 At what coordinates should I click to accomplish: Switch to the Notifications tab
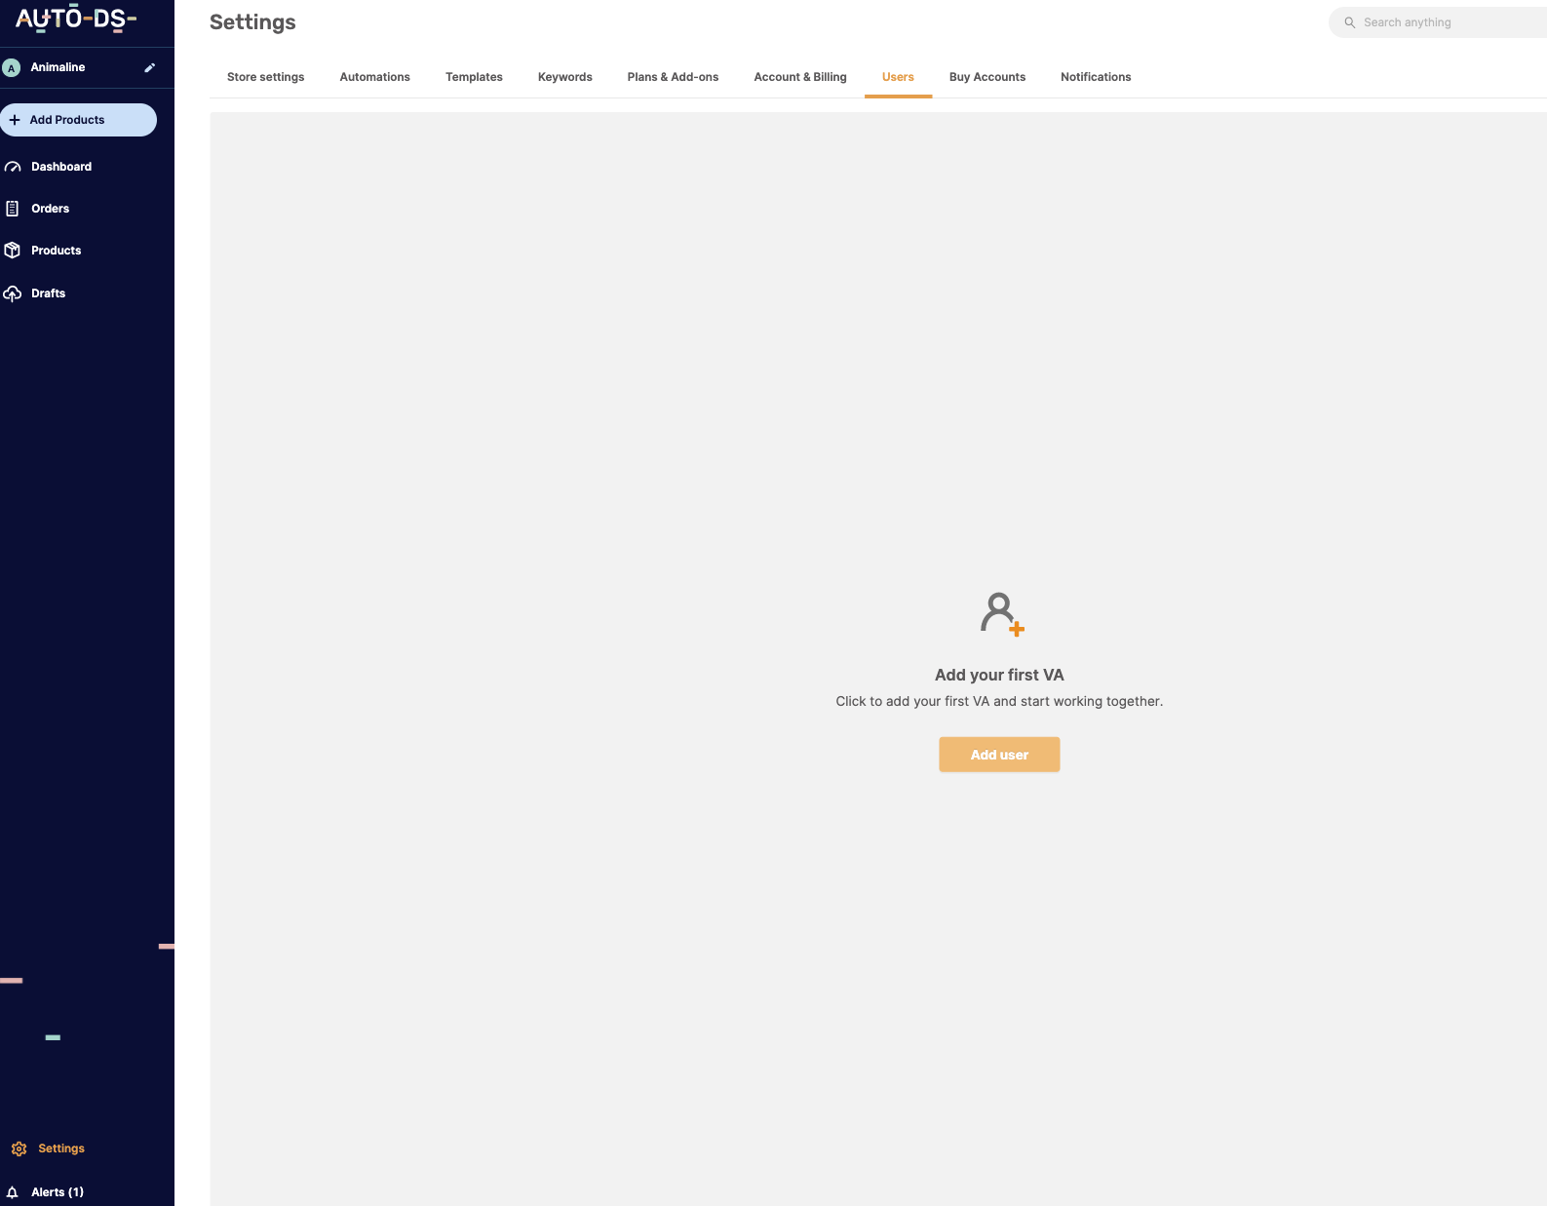pyautogui.click(x=1096, y=77)
